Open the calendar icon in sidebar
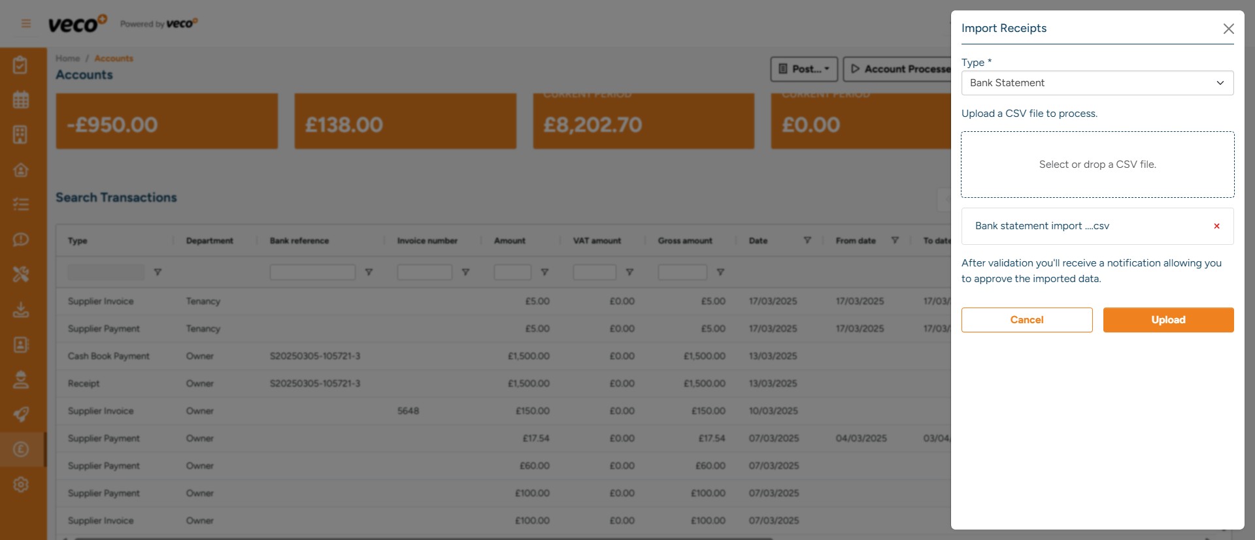Viewport: 1255px width, 540px height. [x=21, y=100]
